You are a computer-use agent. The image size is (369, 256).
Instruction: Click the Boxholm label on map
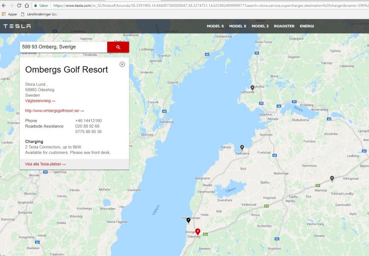[x=274, y=248]
